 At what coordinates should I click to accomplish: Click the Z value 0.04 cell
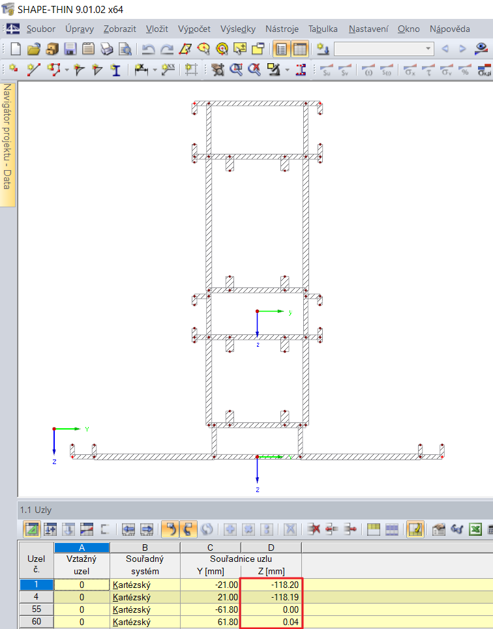coord(271,622)
